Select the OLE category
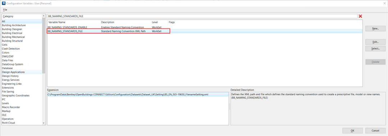This screenshot has width=388, height=136. pos(22,115)
